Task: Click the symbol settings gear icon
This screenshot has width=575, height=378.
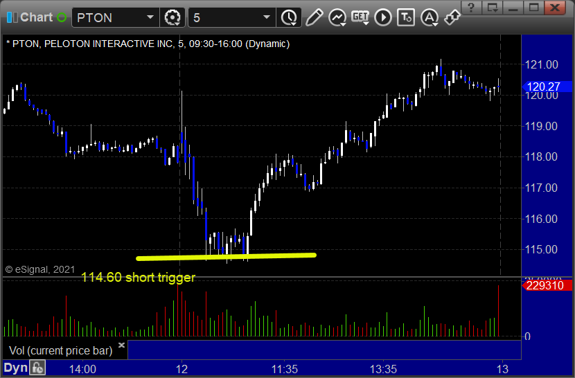Action: tap(172, 17)
